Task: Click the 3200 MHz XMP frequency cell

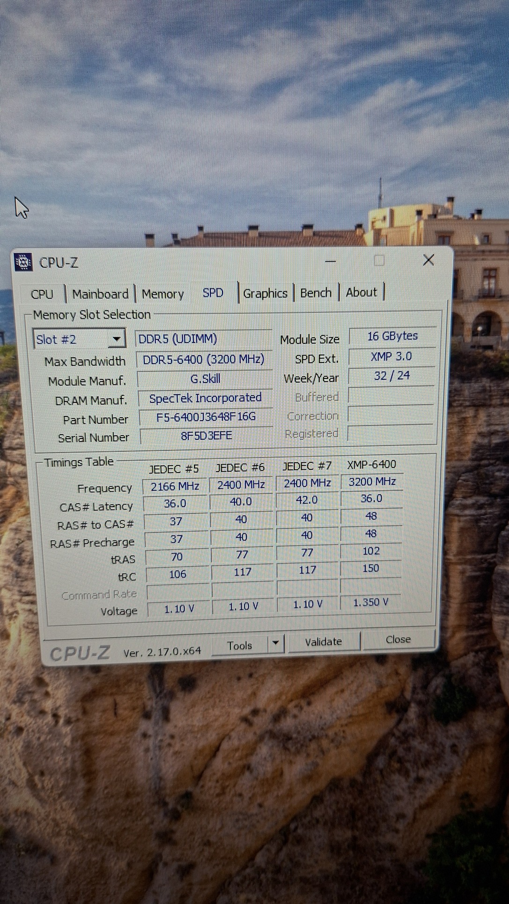Action: [x=372, y=482]
